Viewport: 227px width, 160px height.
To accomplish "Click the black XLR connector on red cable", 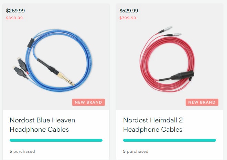I will 183,76.
